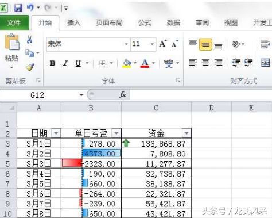Open the font name dropdown (宋体)
This screenshot has height=218, width=272.
tap(126, 44)
